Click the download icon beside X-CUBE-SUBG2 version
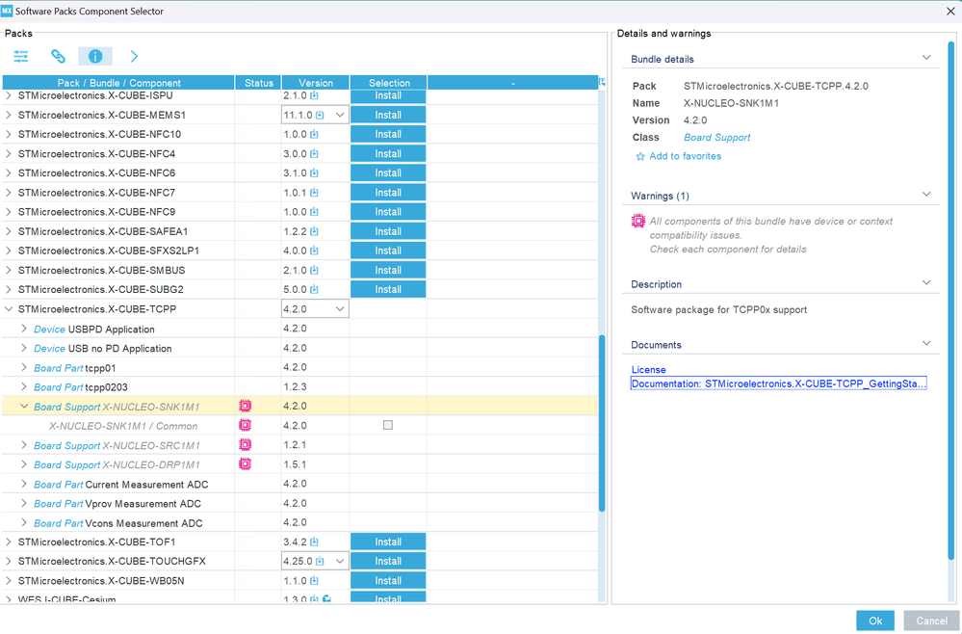The height and width of the screenshot is (634, 962). tap(314, 290)
